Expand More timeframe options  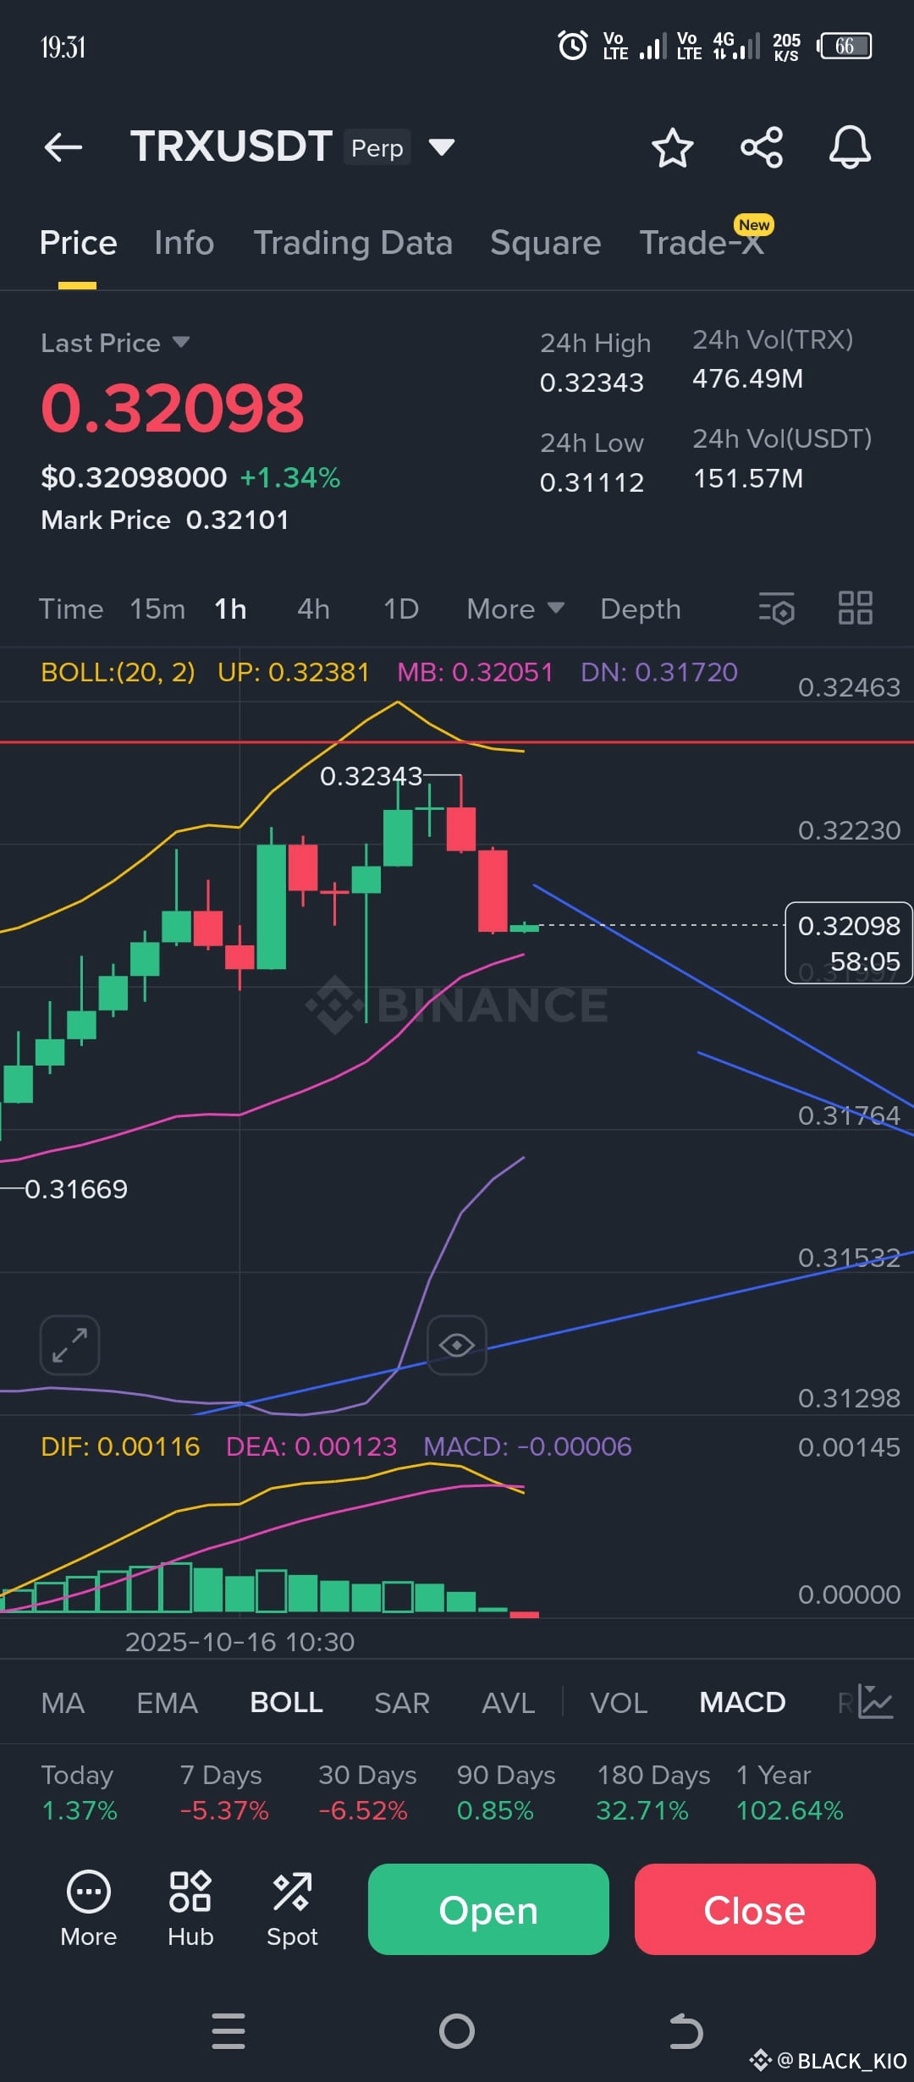[515, 609]
